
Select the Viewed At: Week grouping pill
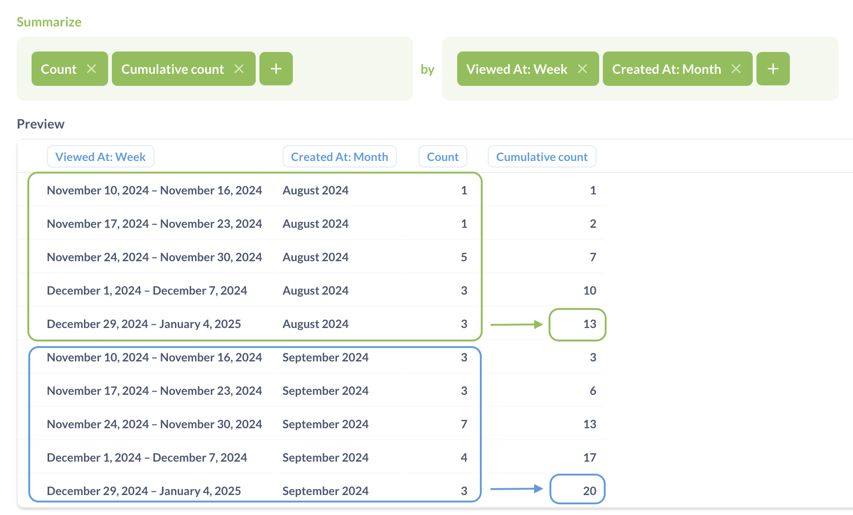pos(517,69)
